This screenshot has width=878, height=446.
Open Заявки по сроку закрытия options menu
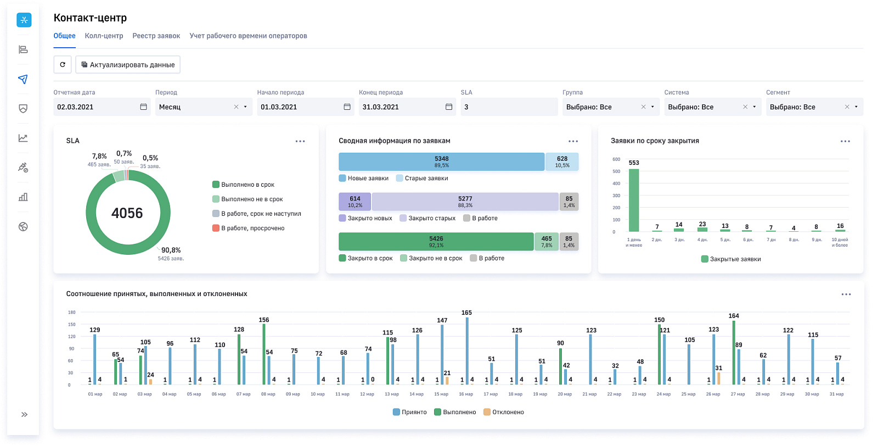pos(845,141)
